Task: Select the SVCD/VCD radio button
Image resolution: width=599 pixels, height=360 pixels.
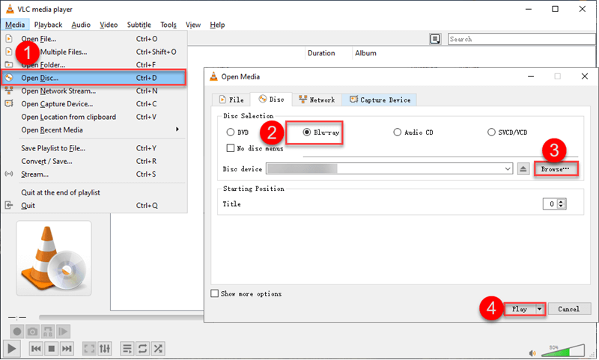Action: [x=491, y=132]
